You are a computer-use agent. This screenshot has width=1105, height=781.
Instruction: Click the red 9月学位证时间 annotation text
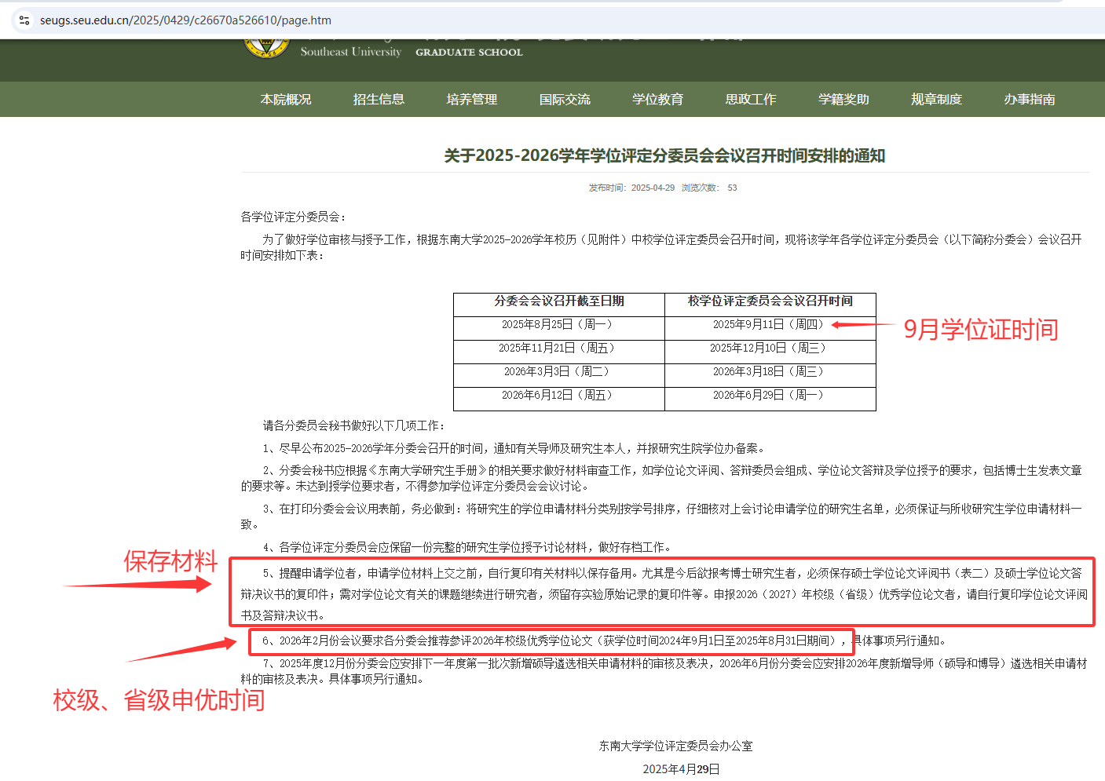pos(980,330)
